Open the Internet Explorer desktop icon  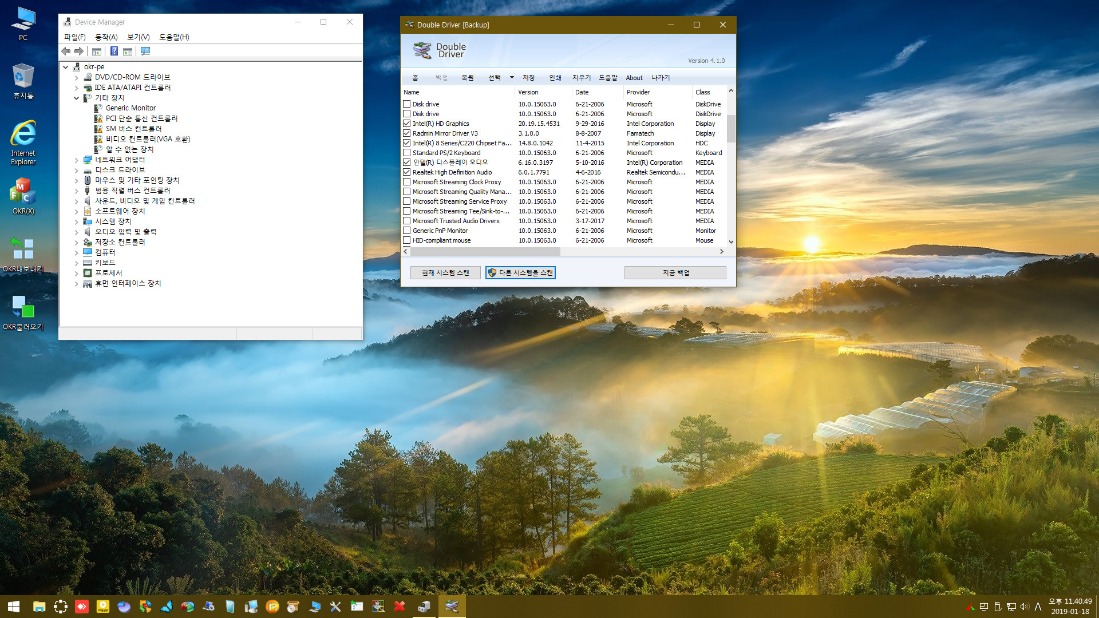(23, 142)
